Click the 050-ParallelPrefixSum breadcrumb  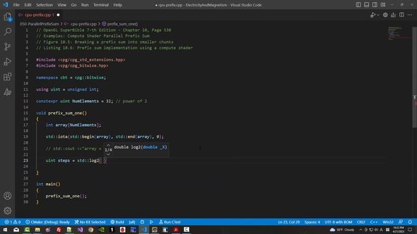pos(39,24)
